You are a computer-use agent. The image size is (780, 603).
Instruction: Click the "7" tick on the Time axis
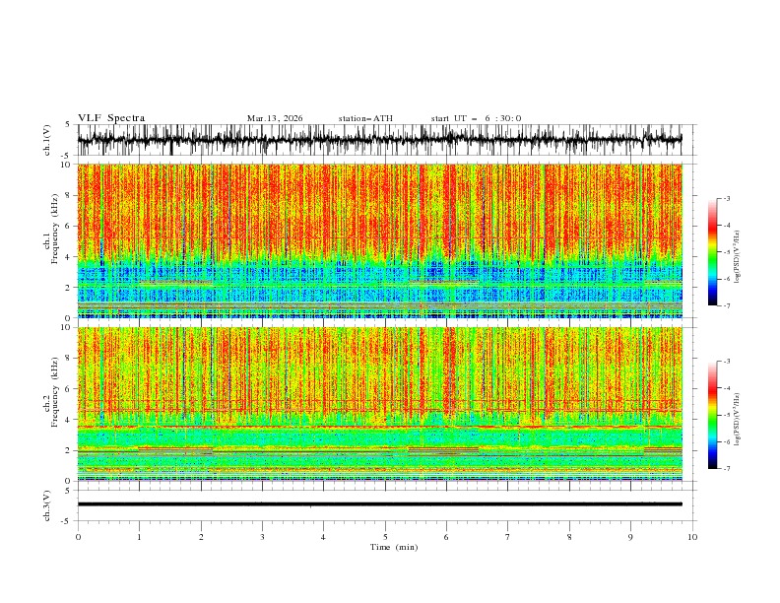pos(508,537)
